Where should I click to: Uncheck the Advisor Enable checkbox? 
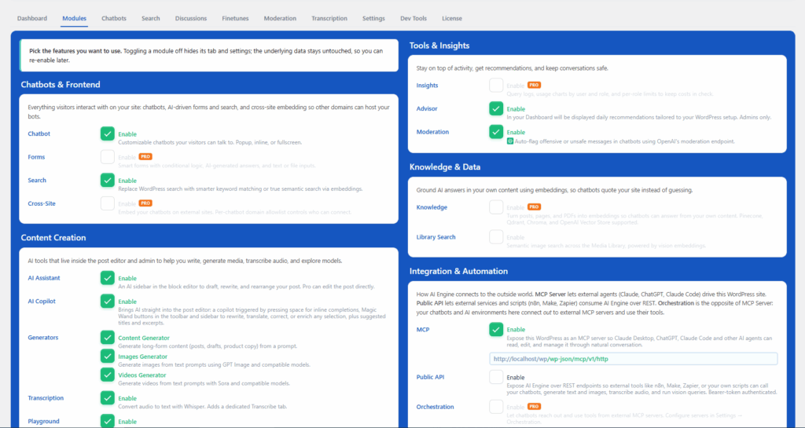pyautogui.click(x=496, y=108)
